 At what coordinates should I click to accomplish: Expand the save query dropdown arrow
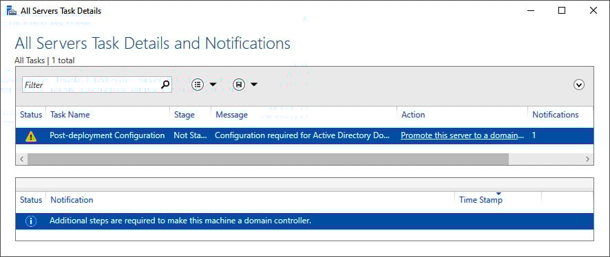(253, 85)
